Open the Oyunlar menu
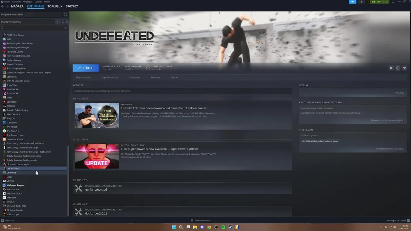The height and width of the screenshot is (231, 411). (x=38, y=2)
